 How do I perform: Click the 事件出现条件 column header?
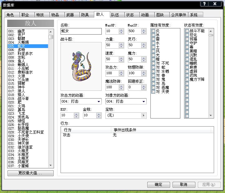161,130
